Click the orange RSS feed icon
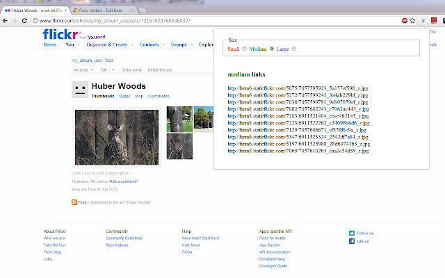 coord(74,202)
